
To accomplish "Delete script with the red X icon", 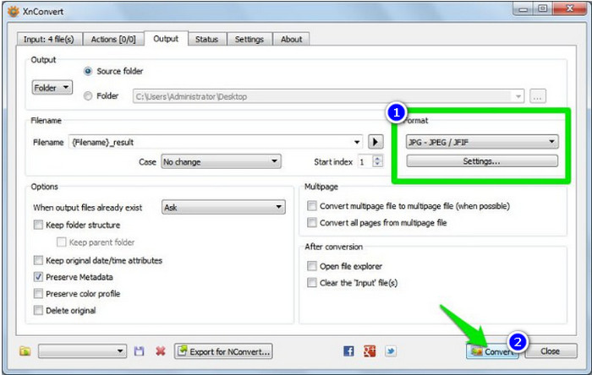I will tap(161, 351).
